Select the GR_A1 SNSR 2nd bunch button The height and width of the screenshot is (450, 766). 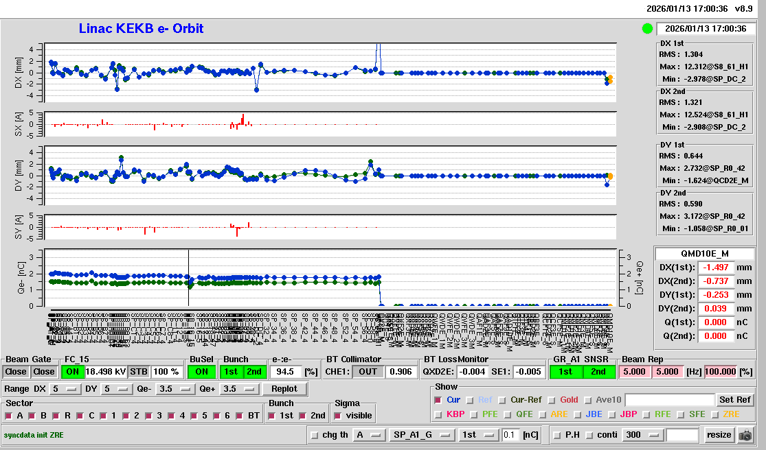click(598, 371)
